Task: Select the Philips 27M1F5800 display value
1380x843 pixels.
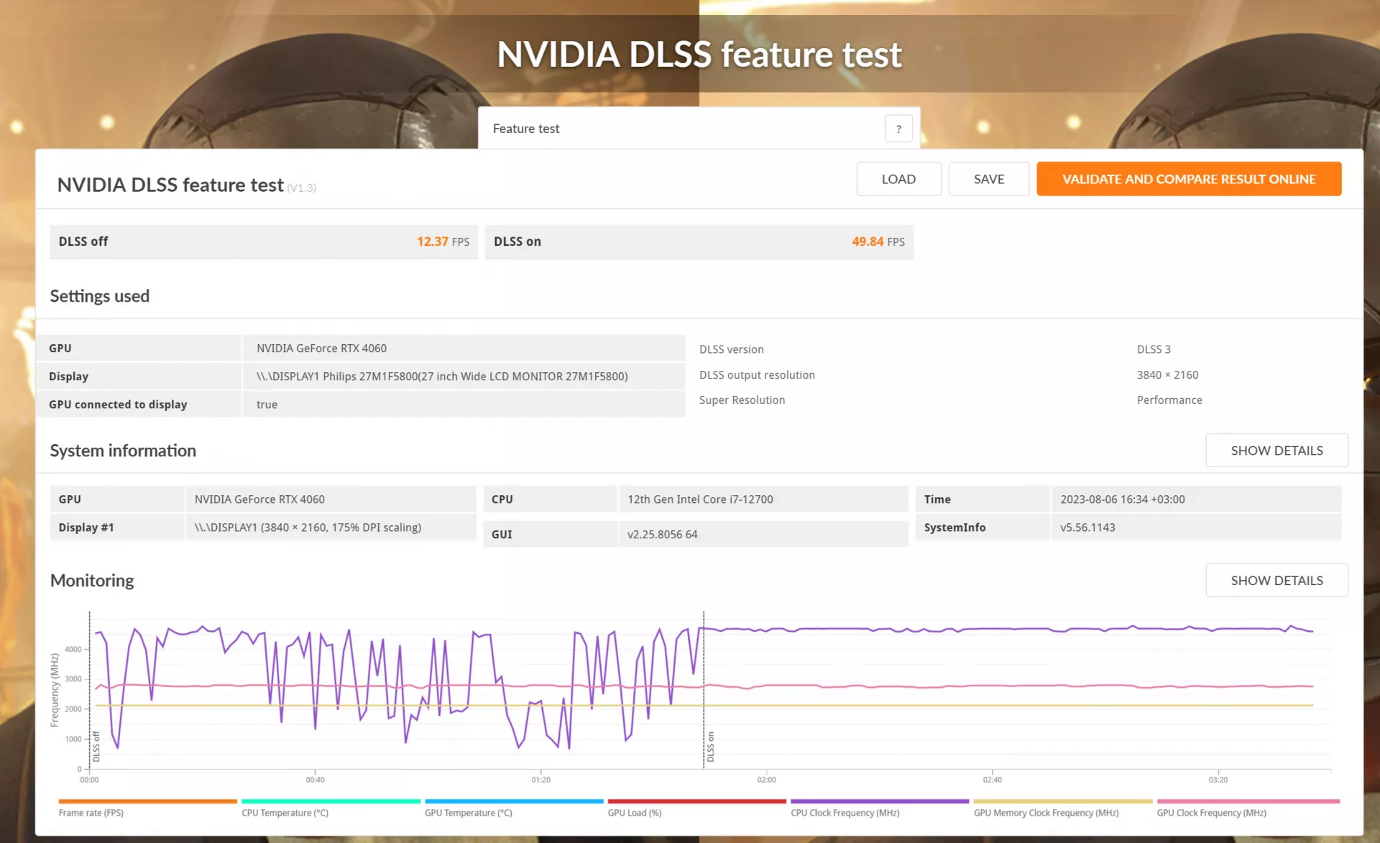Action: pyautogui.click(x=442, y=377)
